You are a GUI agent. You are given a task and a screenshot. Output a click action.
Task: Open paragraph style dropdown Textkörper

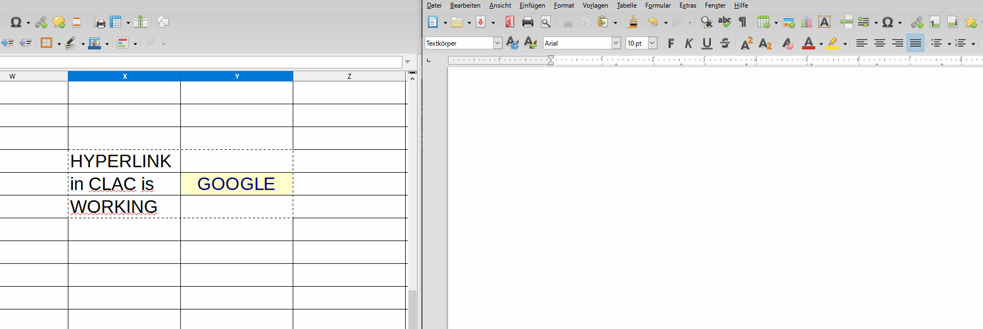497,43
